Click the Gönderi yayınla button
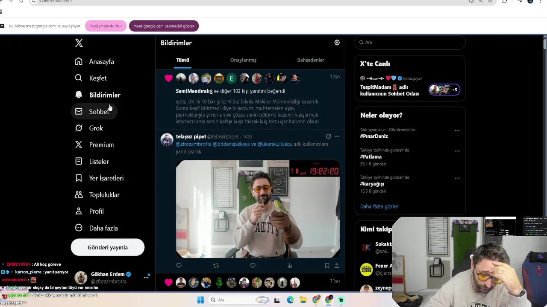 click(x=108, y=247)
